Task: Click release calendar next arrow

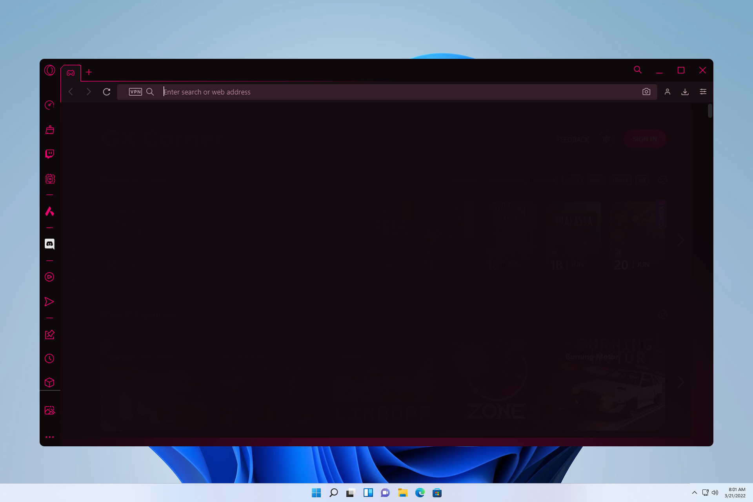Action: (681, 240)
